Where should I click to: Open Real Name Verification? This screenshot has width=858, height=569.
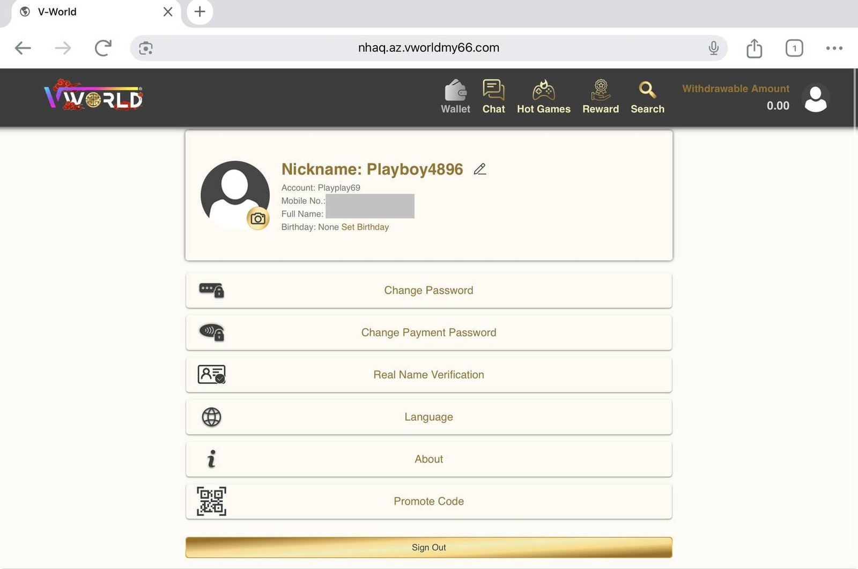pyautogui.click(x=428, y=375)
